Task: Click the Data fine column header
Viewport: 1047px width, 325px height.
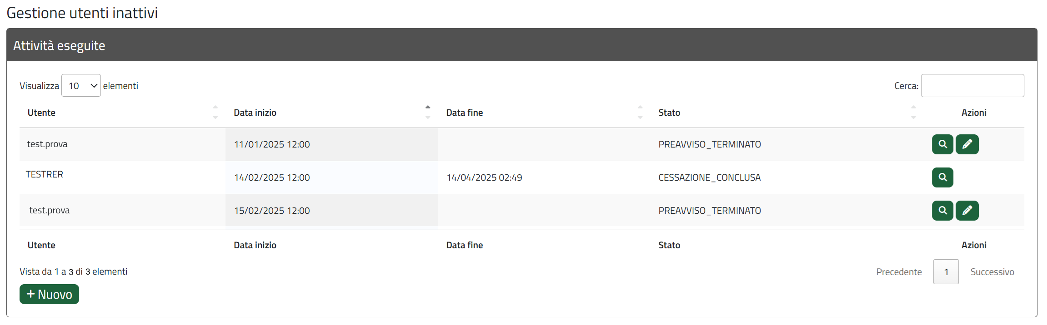Action: (x=464, y=113)
